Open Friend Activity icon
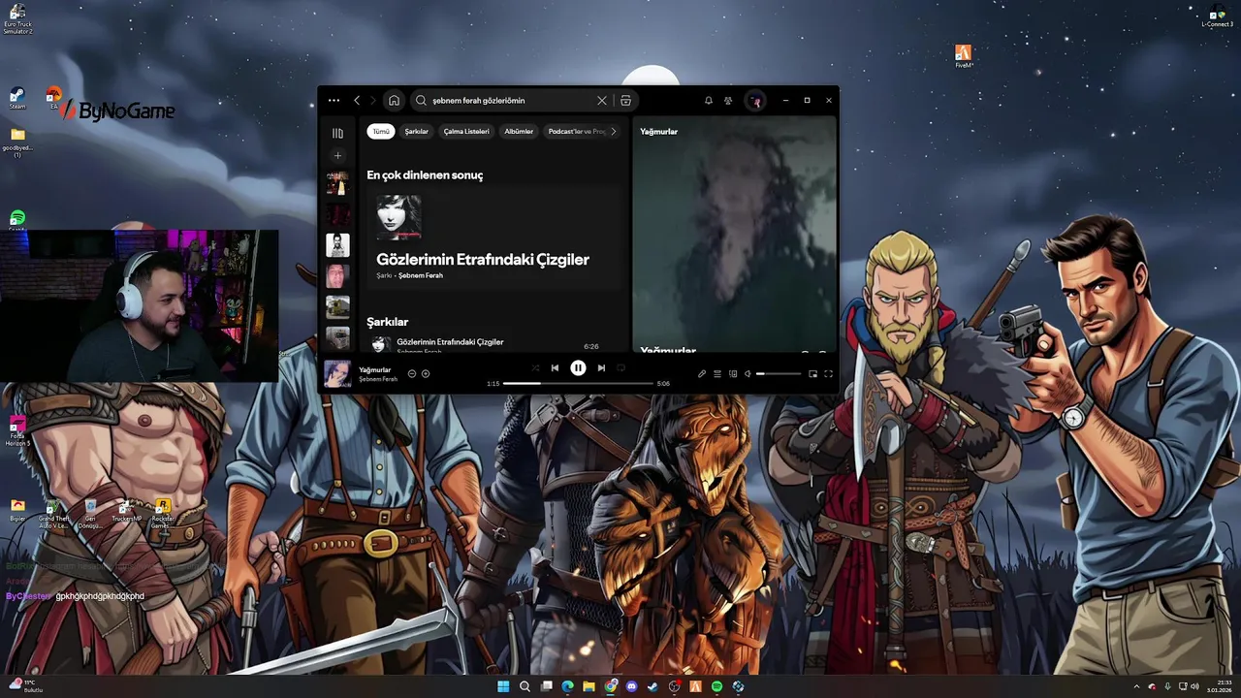The image size is (1241, 698). click(x=728, y=100)
